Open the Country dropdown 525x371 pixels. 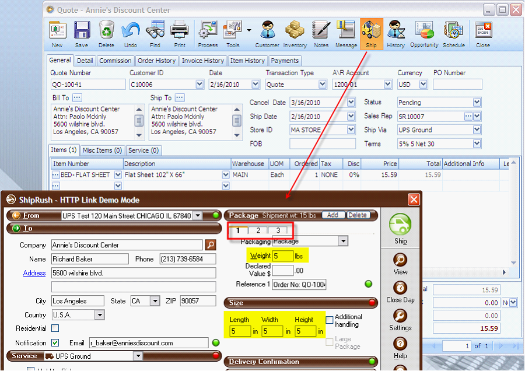coord(99,315)
